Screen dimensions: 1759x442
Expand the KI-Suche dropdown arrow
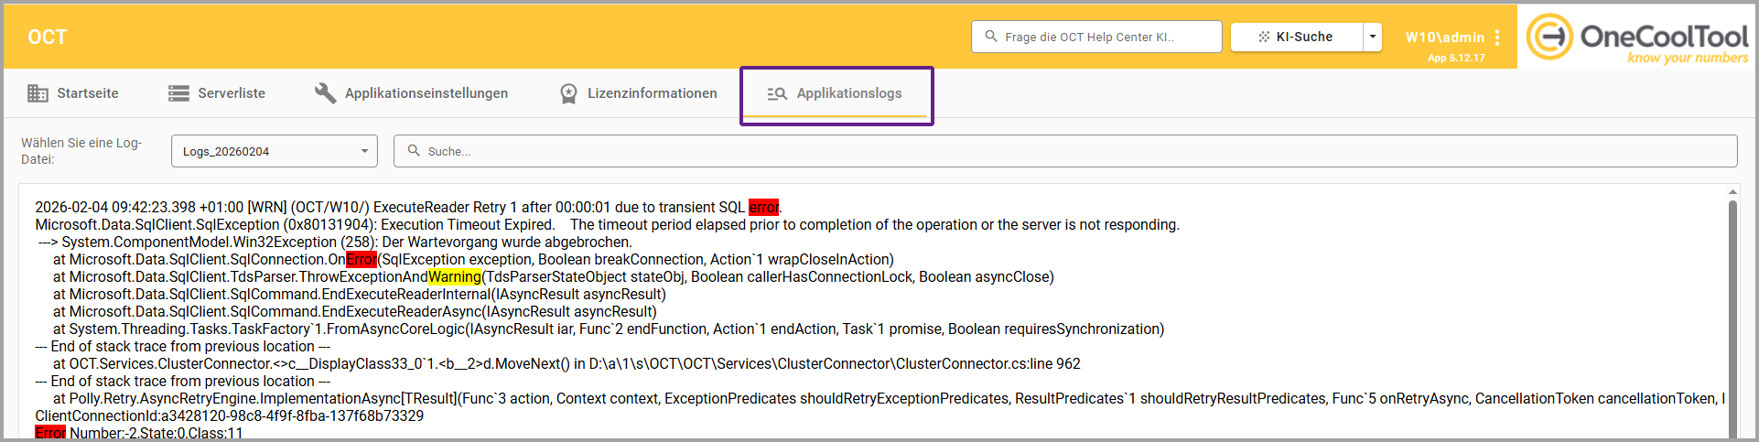1372,37
